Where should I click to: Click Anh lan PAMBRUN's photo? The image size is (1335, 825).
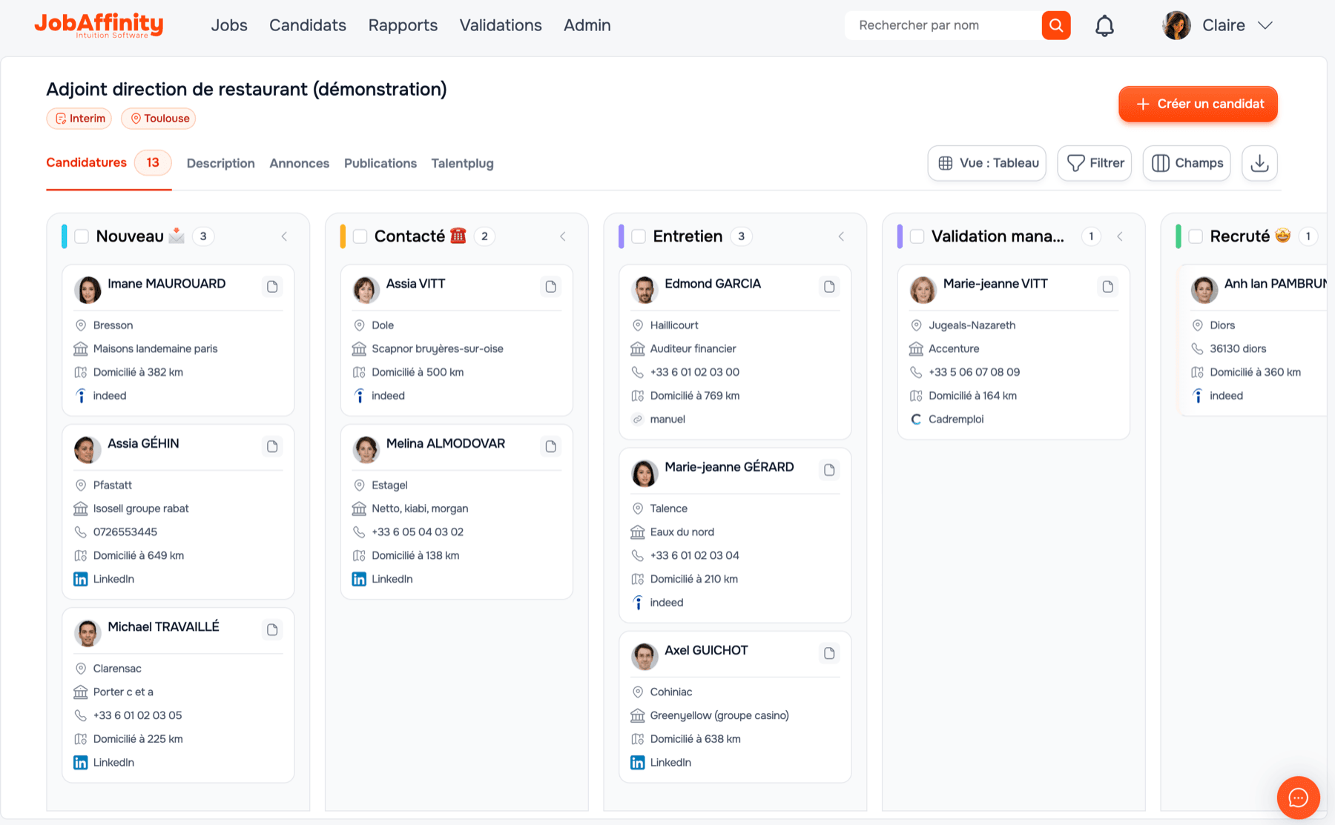(1204, 290)
